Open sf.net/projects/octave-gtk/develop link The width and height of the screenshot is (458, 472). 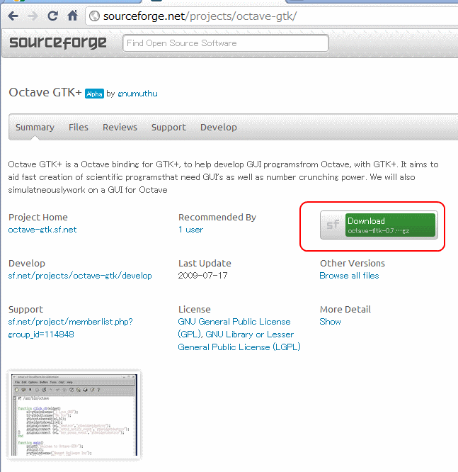[x=80, y=276]
